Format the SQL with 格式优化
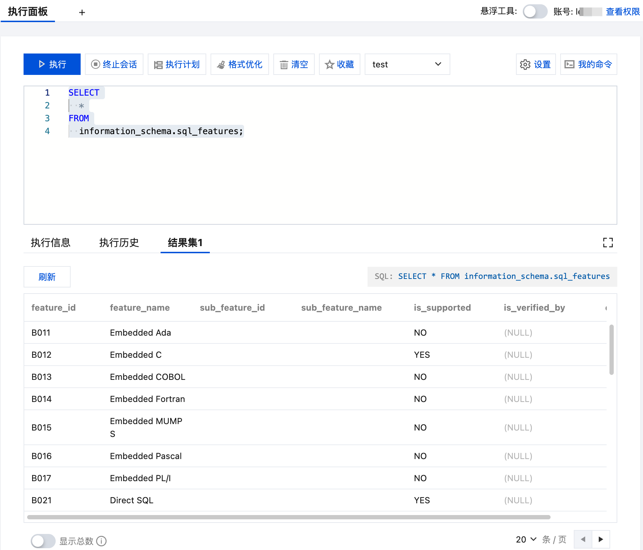 point(240,64)
